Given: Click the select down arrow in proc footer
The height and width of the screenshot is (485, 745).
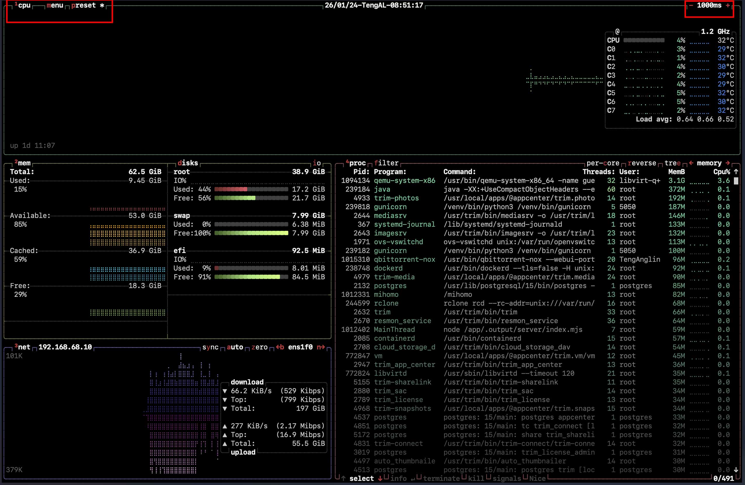Looking at the screenshot, I should tap(380, 478).
